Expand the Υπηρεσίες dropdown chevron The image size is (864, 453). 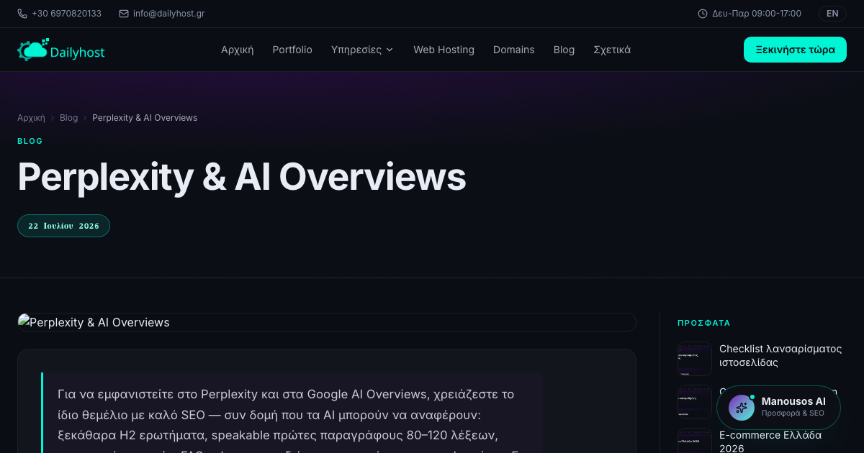click(390, 50)
